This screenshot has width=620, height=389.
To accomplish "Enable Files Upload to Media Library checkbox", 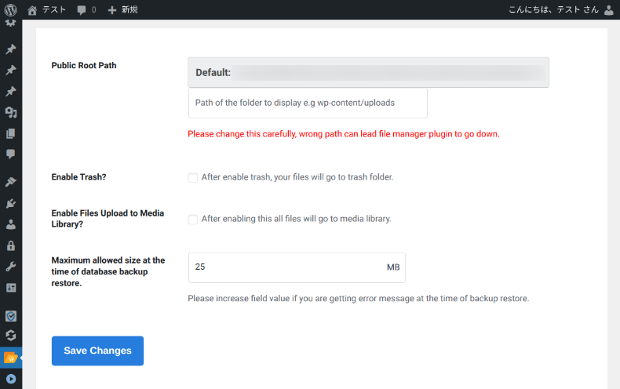I will pyautogui.click(x=192, y=220).
